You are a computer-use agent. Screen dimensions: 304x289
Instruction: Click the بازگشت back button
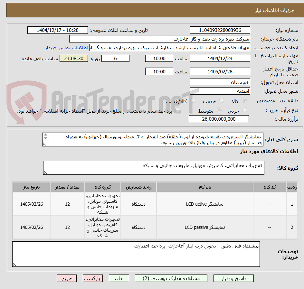coord(93,278)
